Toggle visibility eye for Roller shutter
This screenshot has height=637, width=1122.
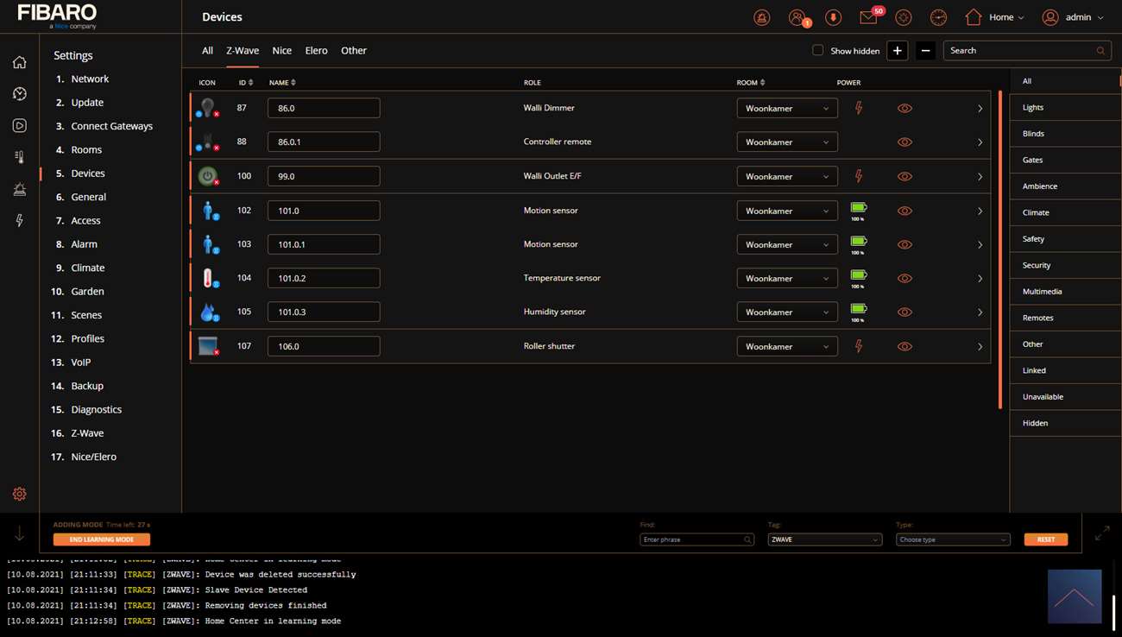coord(905,346)
